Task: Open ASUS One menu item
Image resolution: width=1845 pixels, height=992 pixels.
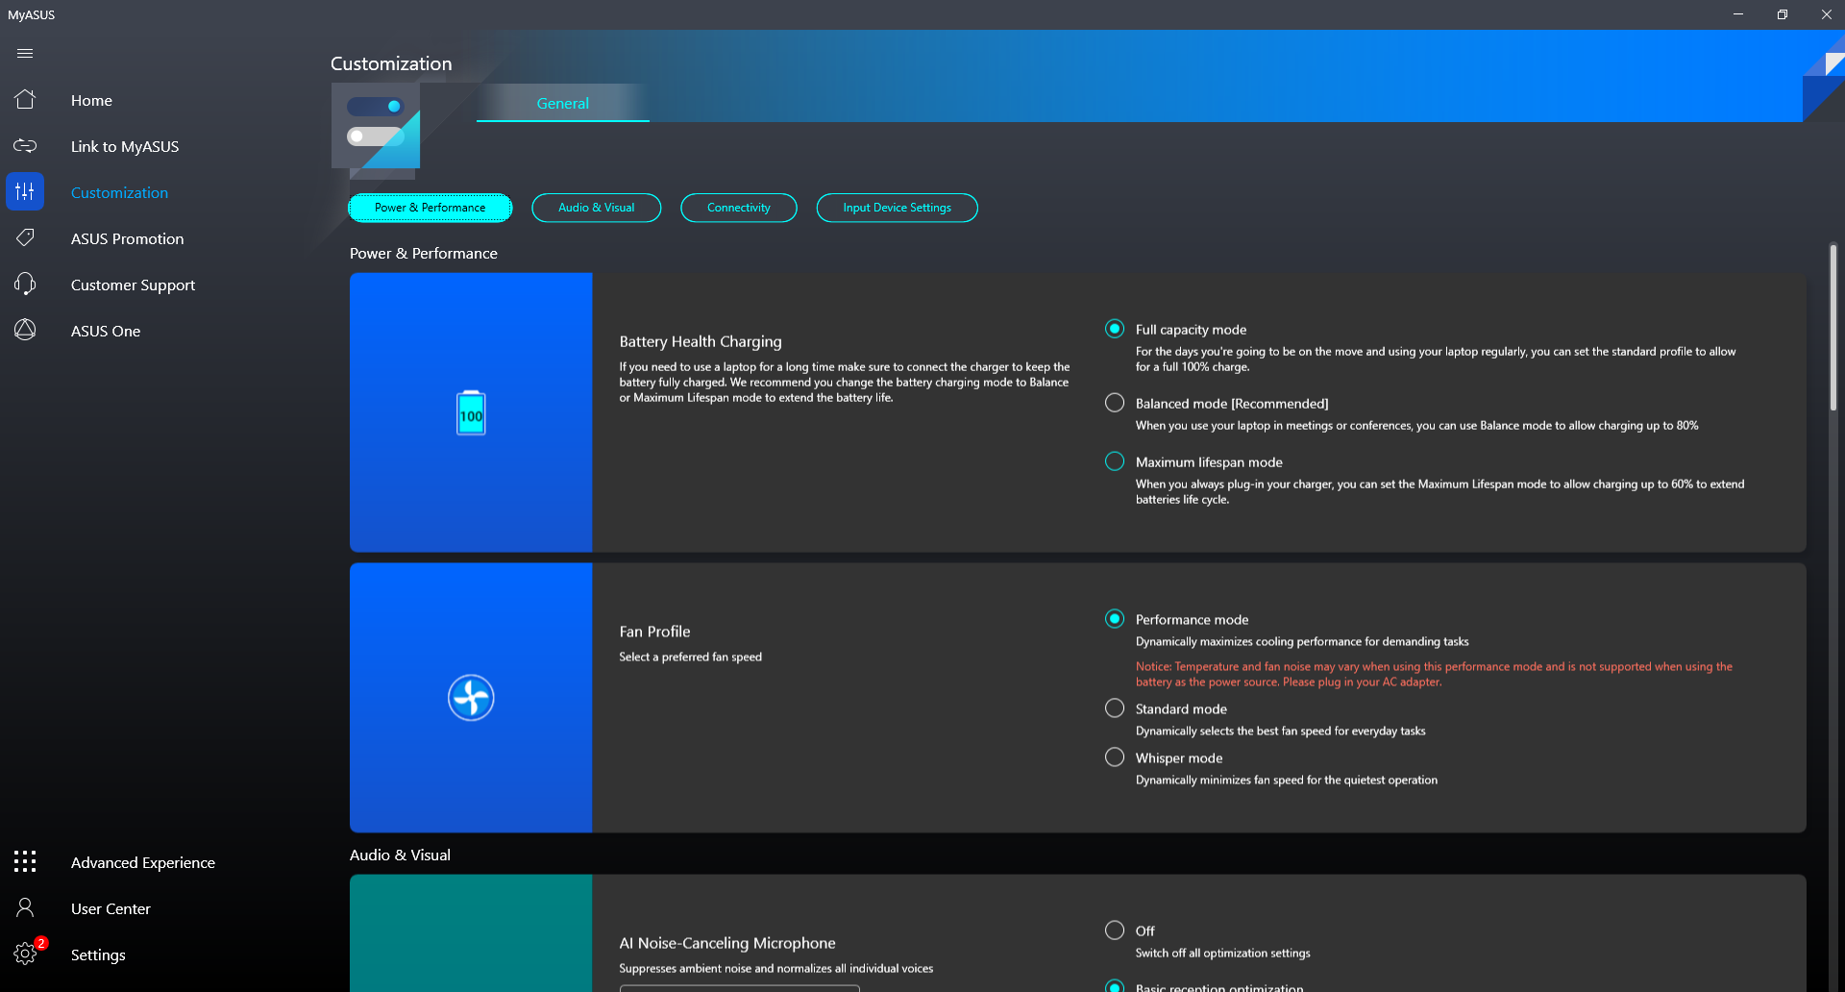Action: coord(106,331)
